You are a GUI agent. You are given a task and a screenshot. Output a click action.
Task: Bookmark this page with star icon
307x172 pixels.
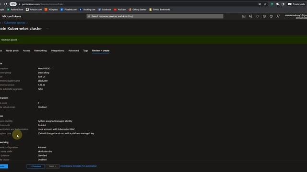point(265,4)
